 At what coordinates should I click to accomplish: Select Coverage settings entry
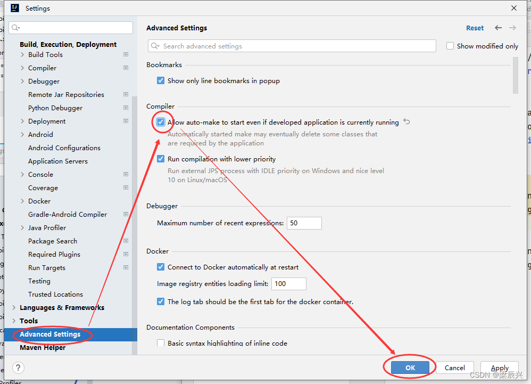(43, 188)
